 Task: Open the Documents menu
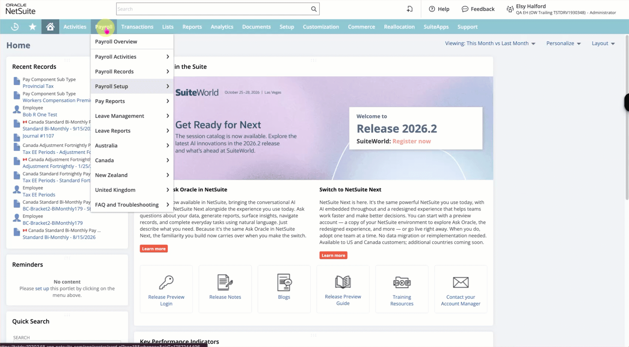[256, 27]
